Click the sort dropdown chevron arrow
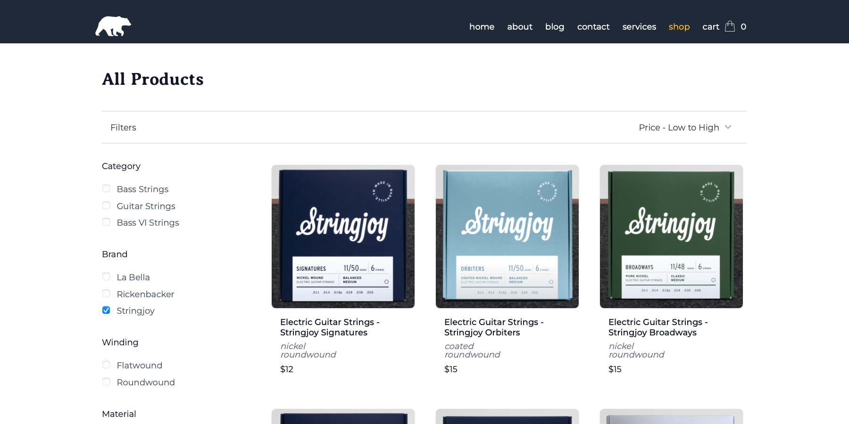This screenshot has height=424, width=849. pyautogui.click(x=728, y=127)
